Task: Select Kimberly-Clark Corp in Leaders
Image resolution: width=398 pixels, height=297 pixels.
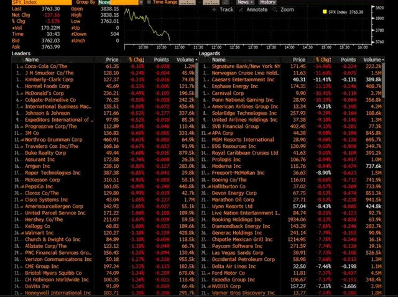Action: pos(104,80)
